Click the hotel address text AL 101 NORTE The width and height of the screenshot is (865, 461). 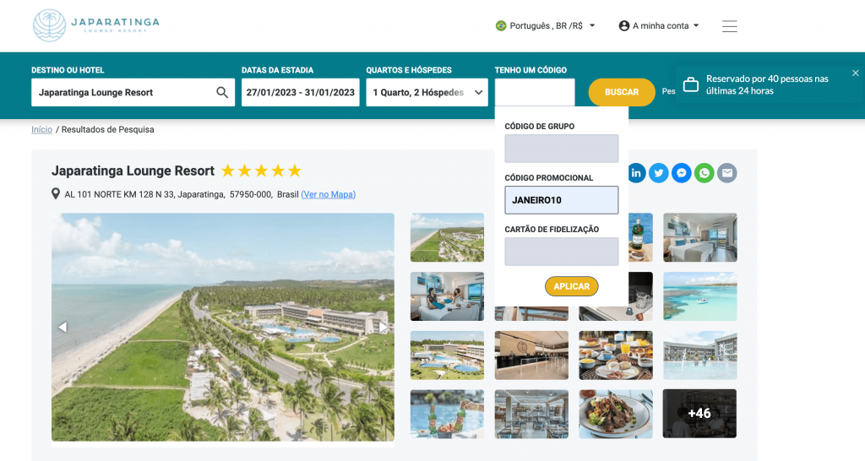pos(182,194)
